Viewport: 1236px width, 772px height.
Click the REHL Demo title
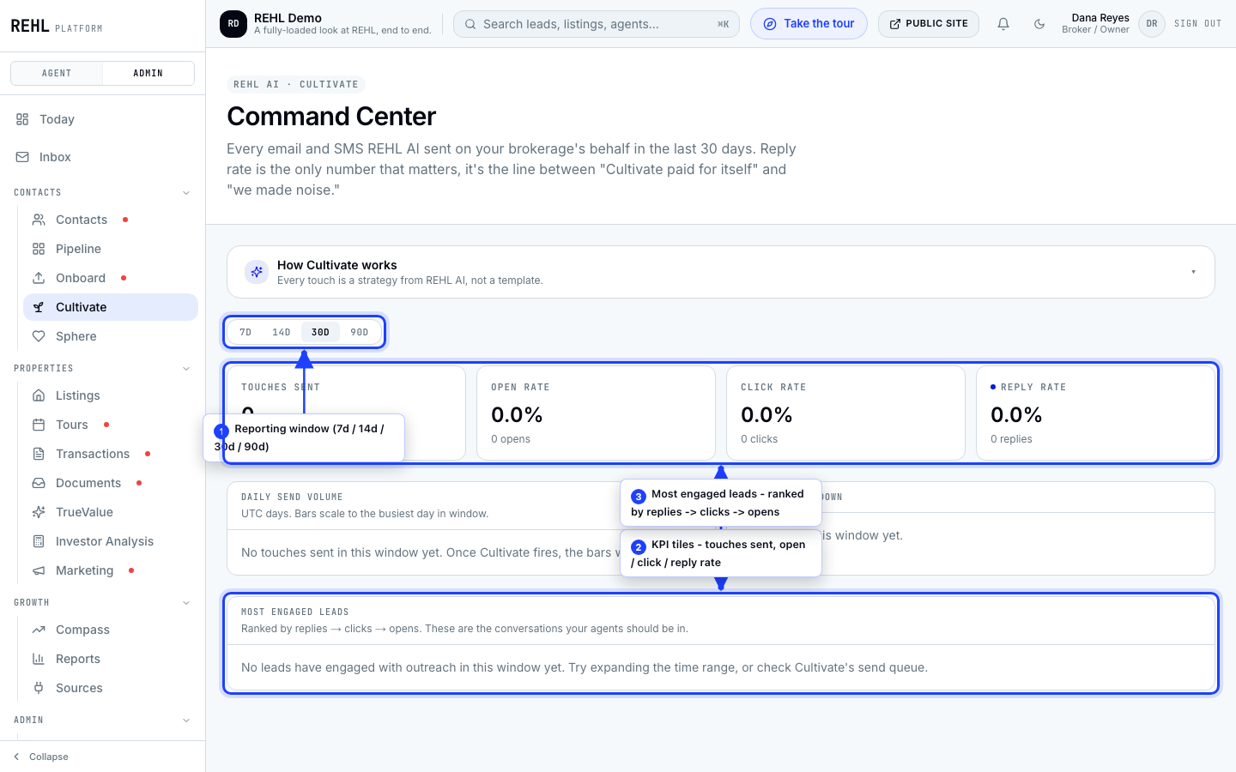pos(288,18)
